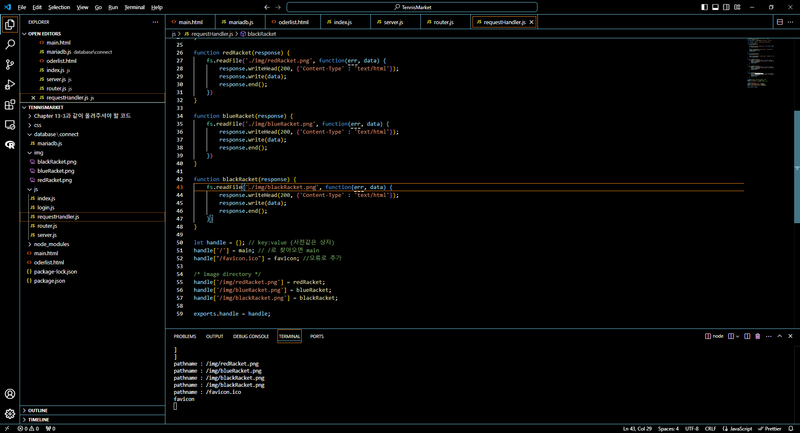Click the code minimap

pos(762,63)
